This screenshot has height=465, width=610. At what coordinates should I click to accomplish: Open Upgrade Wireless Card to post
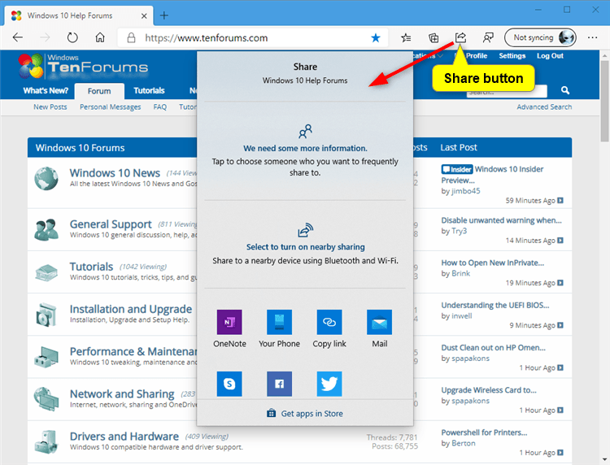489,390
